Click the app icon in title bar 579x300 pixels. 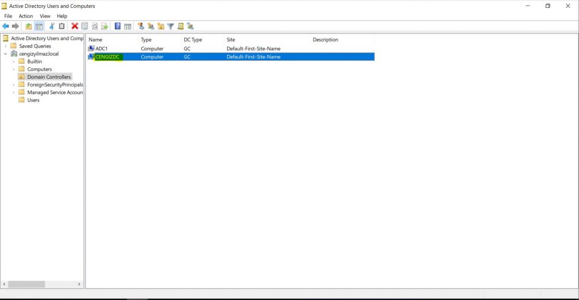click(5, 6)
